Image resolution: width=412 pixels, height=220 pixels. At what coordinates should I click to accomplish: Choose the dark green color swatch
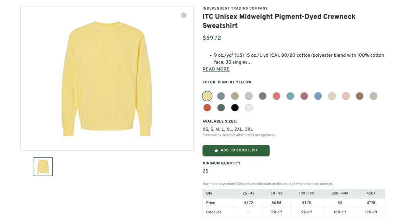pyautogui.click(x=221, y=108)
